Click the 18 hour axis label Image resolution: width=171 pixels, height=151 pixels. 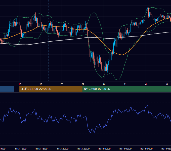tap(41, 84)
